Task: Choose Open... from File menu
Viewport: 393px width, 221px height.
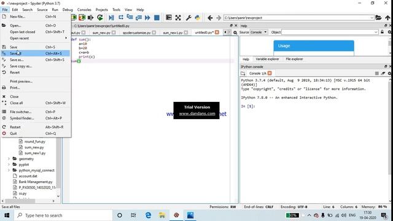Action: (x=36, y=26)
